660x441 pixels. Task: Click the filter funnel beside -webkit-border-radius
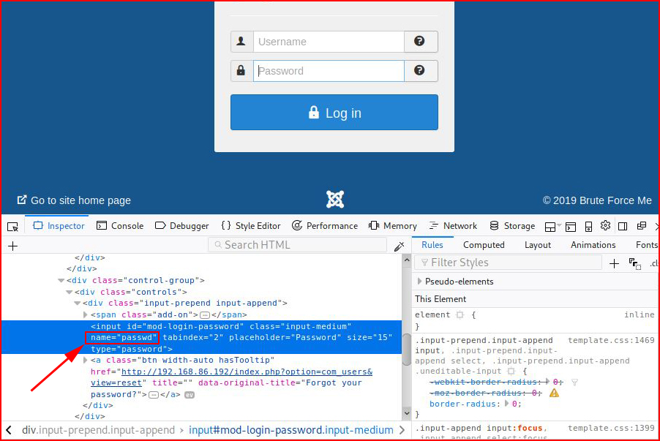tap(574, 382)
